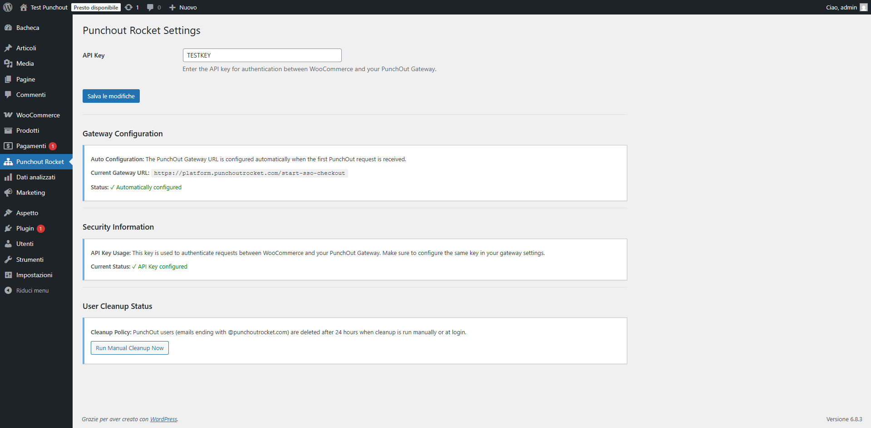The image size is (871, 428).
Task: Open the updates icon showing 1 pending update
Action: [128, 7]
